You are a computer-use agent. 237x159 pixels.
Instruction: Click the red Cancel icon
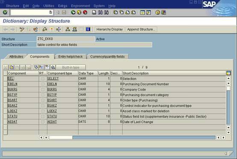[85, 12]
